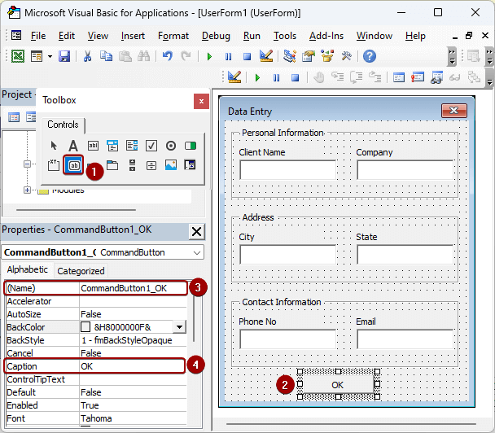Collapse the expanded project tree node
The image size is (495, 433).
pyautogui.click(x=27, y=164)
